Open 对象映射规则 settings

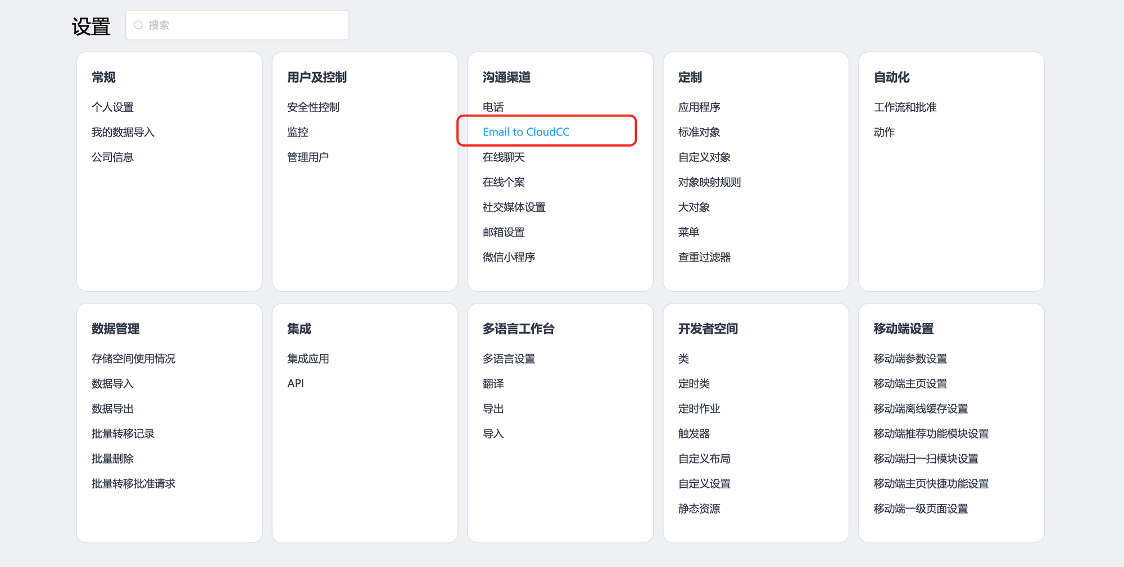(x=709, y=182)
